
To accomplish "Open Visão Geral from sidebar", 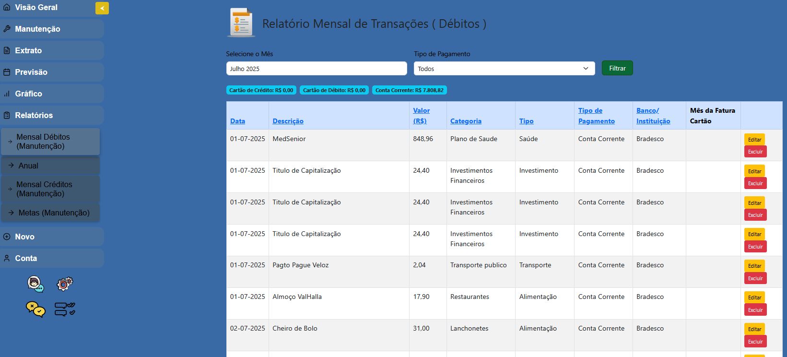I will 36,8.
